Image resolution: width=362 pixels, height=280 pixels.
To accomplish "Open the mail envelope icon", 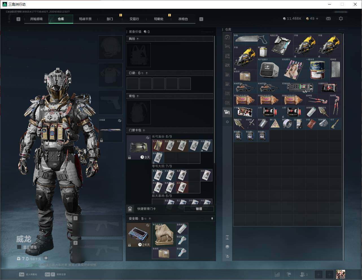I will pos(328,19).
